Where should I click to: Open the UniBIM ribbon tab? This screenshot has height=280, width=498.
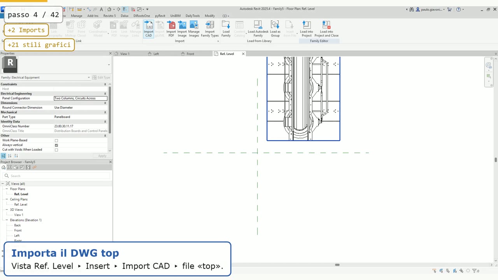tap(175, 16)
